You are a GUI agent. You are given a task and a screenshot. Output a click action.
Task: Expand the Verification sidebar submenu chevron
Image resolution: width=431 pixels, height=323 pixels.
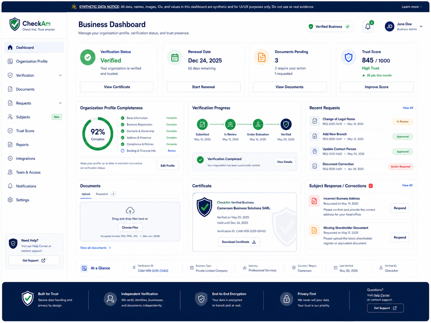point(60,75)
